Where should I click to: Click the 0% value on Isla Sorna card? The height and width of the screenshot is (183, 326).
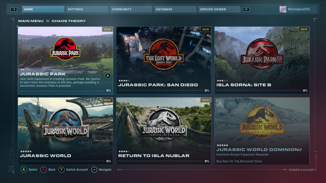(305, 91)
